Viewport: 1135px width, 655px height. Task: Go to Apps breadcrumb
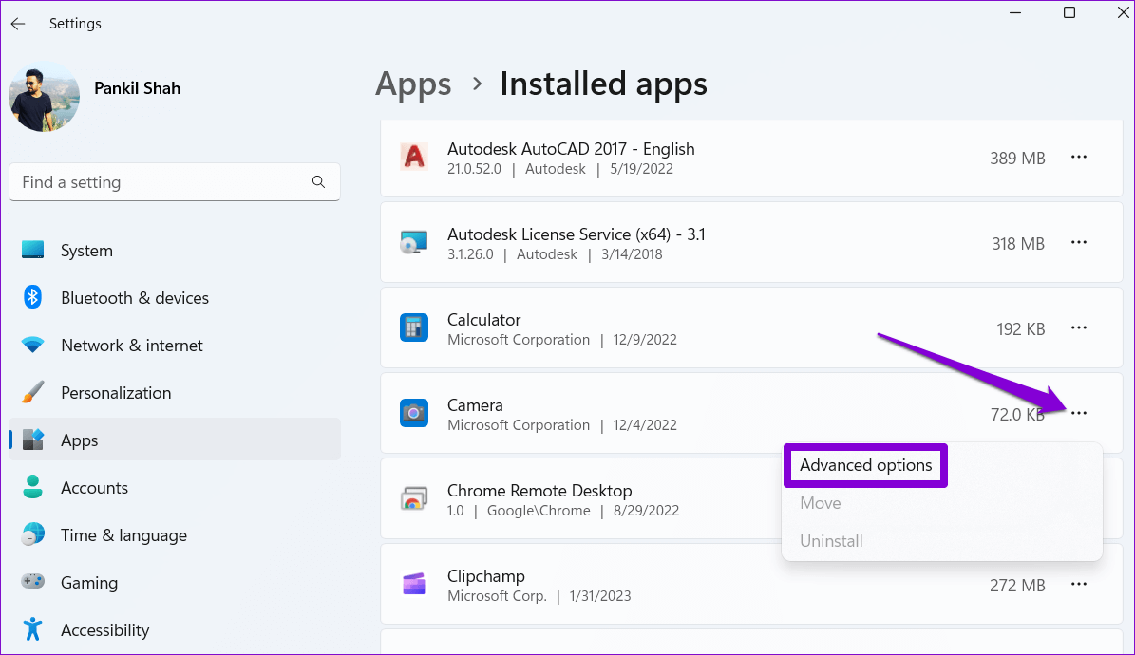[413, 84]
